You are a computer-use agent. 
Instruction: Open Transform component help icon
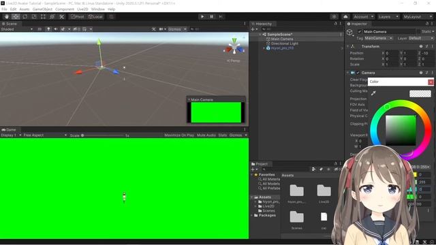(421, 46)
